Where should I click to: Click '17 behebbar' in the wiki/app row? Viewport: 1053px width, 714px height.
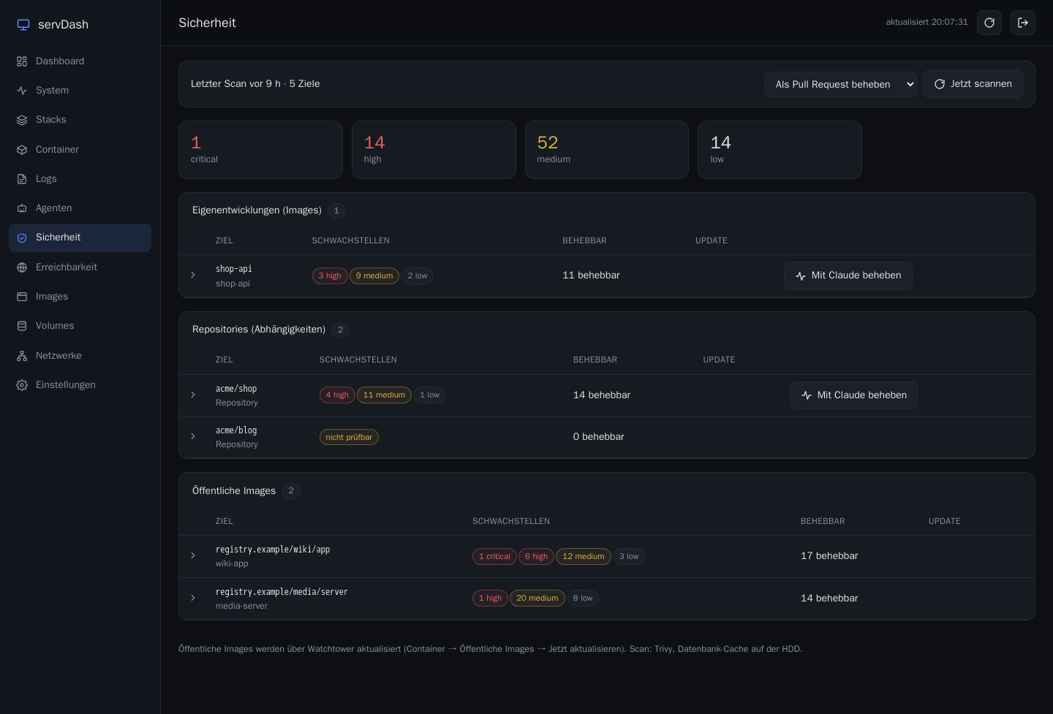(x=829, y=556)
